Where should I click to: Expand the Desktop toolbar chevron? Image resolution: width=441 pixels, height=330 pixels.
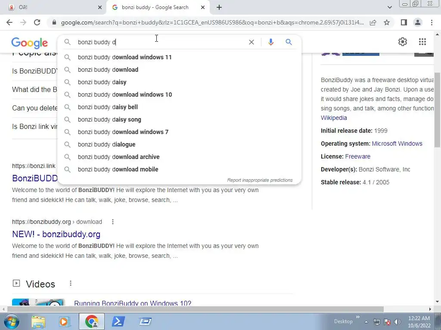pyautogui.click(x=358, y=317)
